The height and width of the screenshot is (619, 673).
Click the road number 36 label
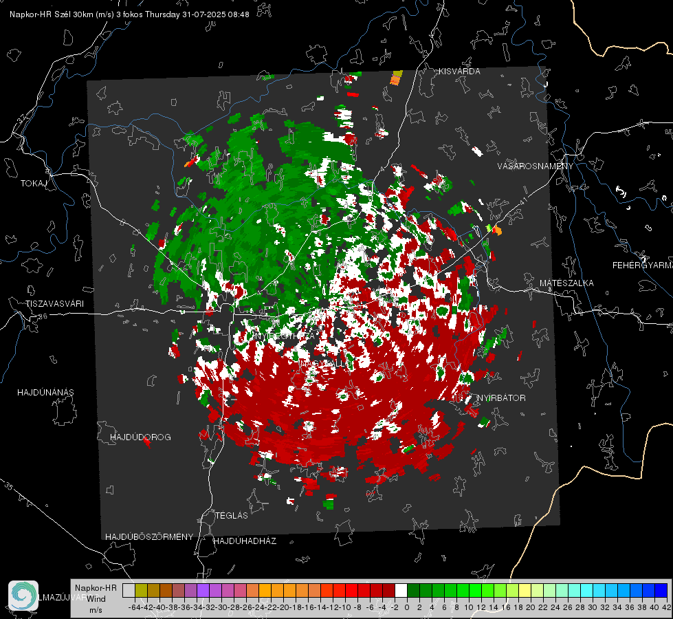point(43,316)
